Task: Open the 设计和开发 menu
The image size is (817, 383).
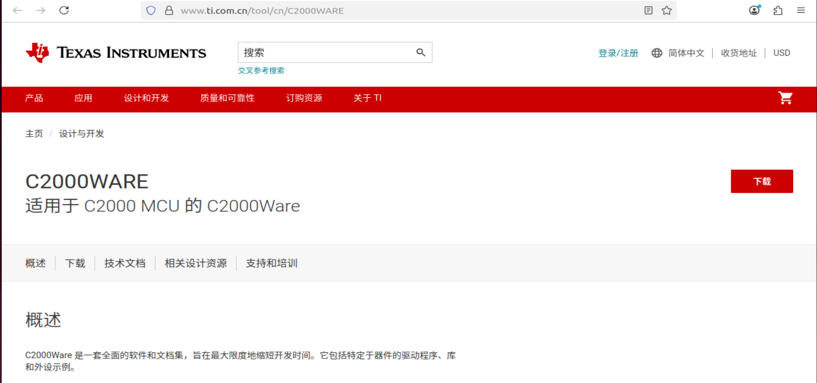Action: (x=146, y=98)
